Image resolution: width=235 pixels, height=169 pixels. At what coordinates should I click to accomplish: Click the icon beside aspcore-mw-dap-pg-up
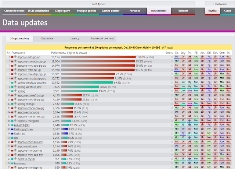[15, 74]
